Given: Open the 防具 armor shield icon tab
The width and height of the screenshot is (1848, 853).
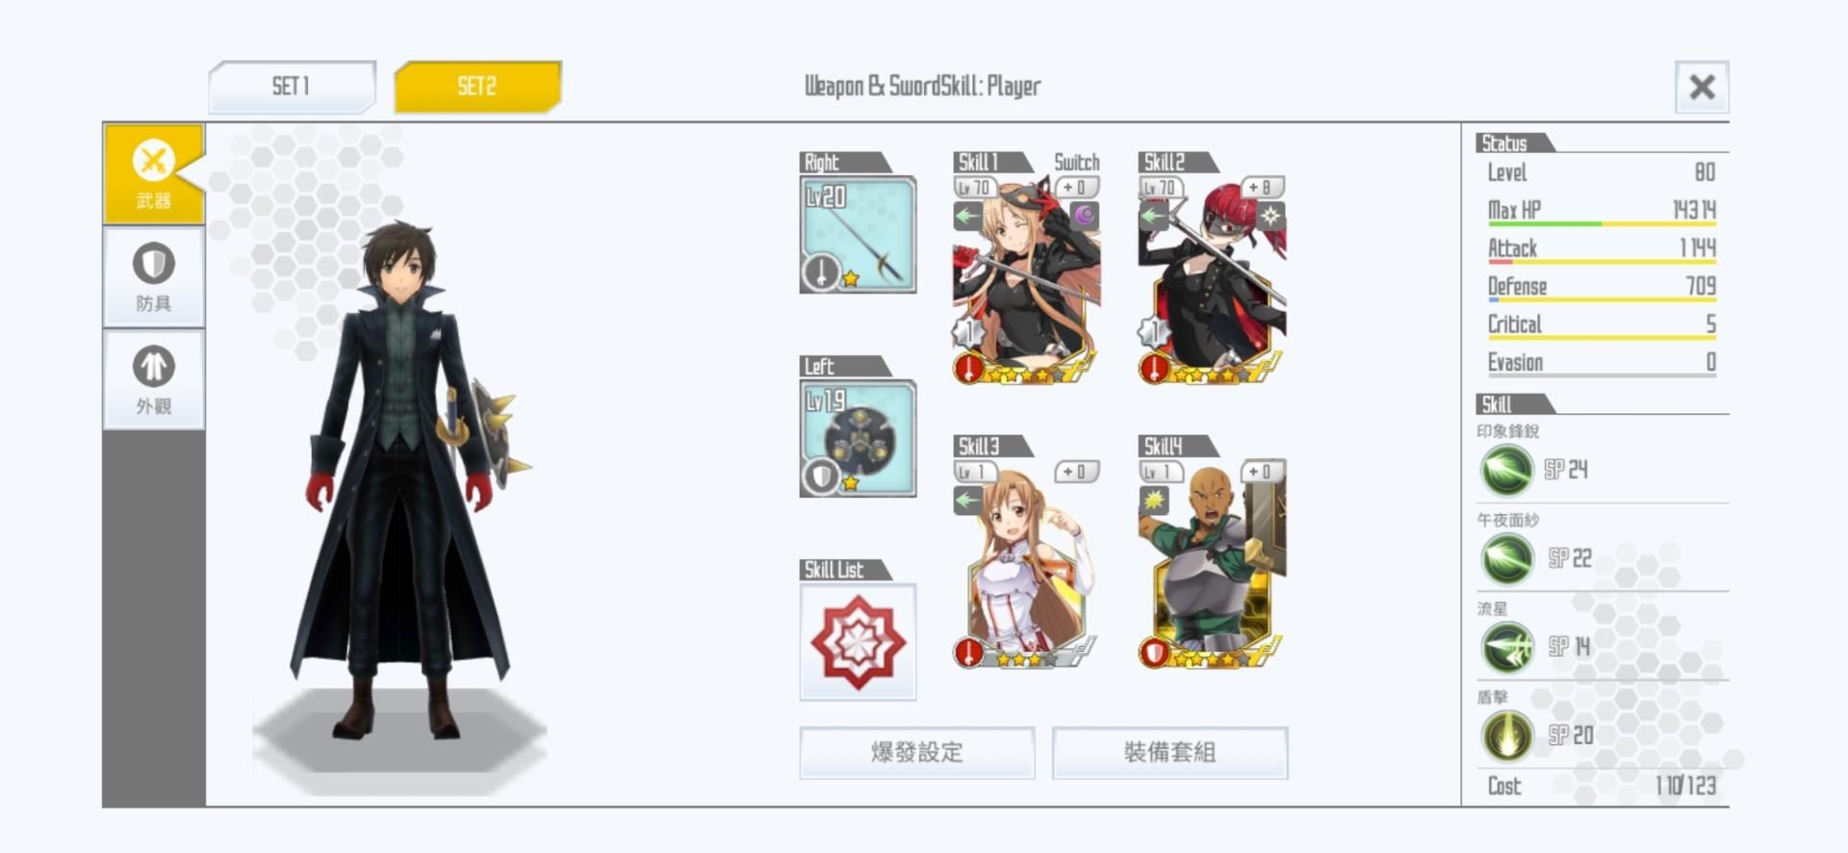Looking at the screenshot, I should [x=154, y=277].
